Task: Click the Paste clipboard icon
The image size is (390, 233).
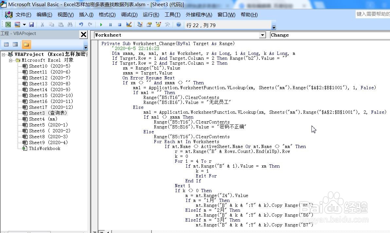Action: [61, 25]
